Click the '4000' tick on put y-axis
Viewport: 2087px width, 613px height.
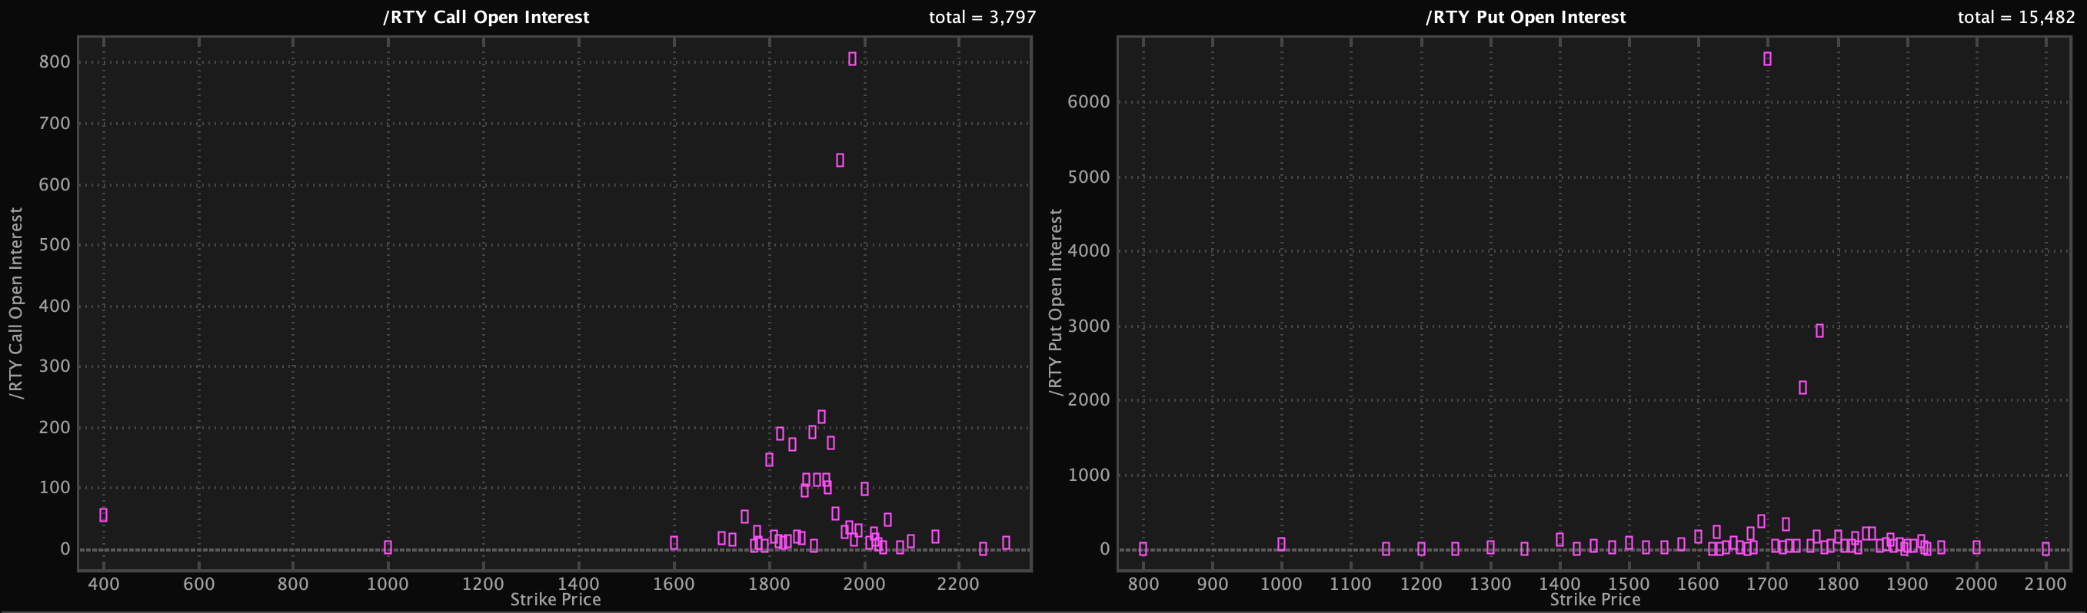point(1089,251)
